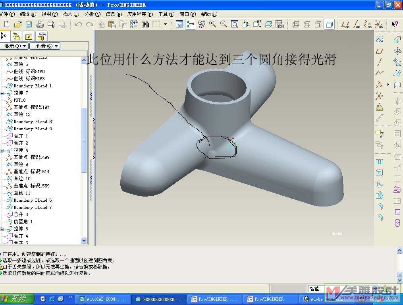
Task: Click the Zoom Out magnifier icon
Action: (224, 24)
